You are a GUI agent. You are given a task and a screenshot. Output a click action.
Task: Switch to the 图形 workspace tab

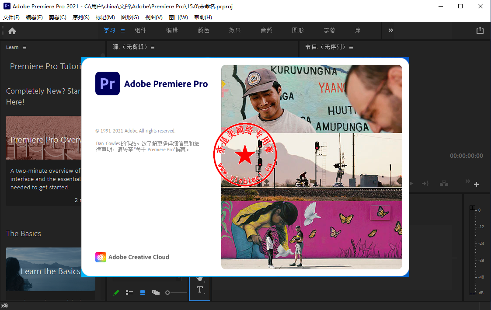(x=298, y=30)
